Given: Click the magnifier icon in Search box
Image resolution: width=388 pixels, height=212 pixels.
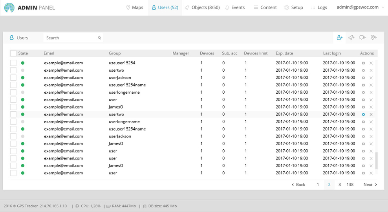Looking at the screenshot, I should [x=99, y=38].
